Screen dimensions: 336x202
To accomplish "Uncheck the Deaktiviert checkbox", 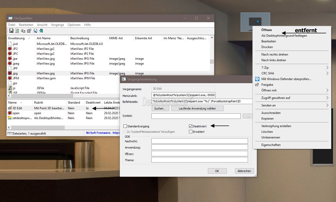I will [191, 126].
